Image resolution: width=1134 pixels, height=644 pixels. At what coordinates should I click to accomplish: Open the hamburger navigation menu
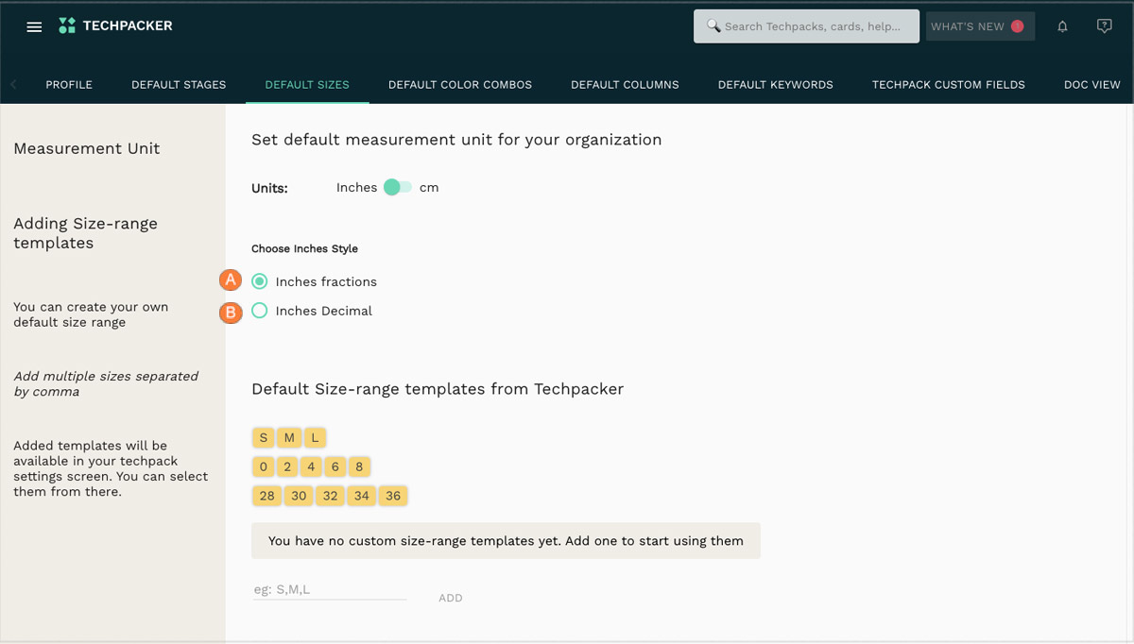[x=34, y=26]
